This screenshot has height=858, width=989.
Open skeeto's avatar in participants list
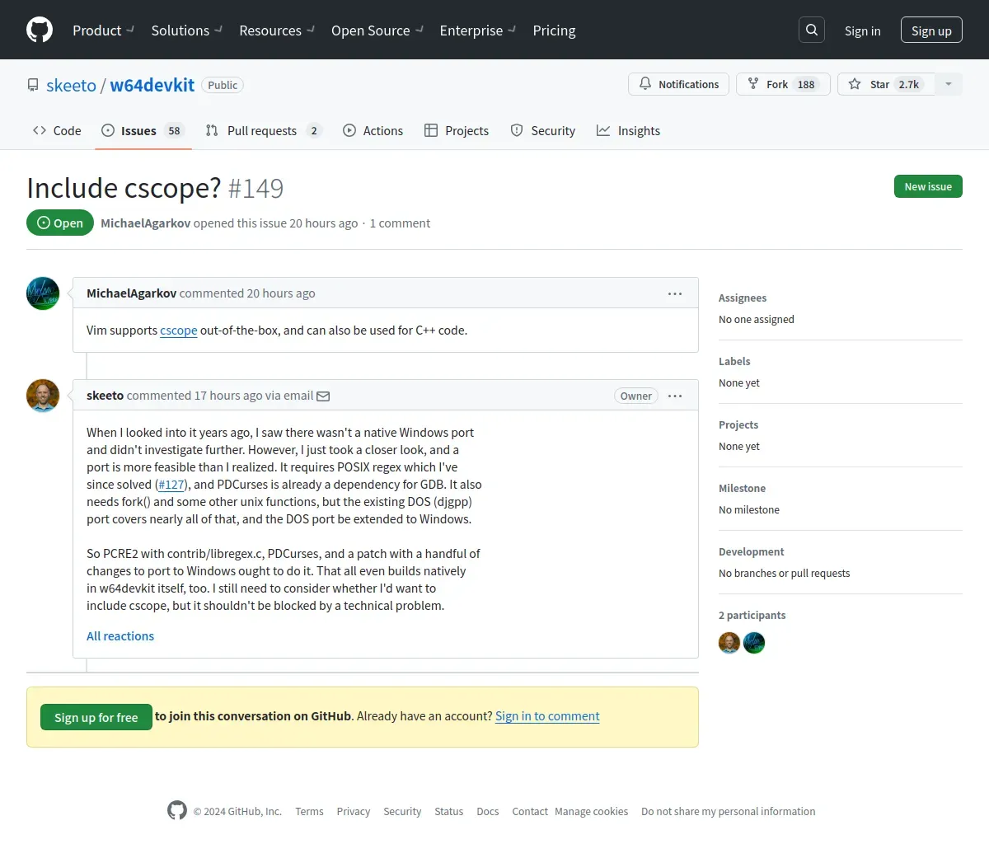tap(729, 643)
